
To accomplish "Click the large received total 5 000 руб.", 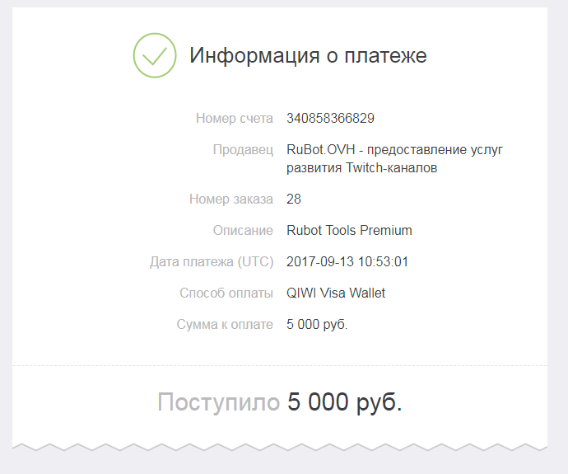I will point(344,402).
